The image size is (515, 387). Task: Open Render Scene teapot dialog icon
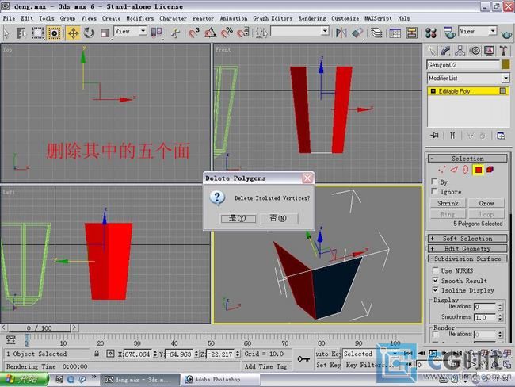(x=449, y=33)
